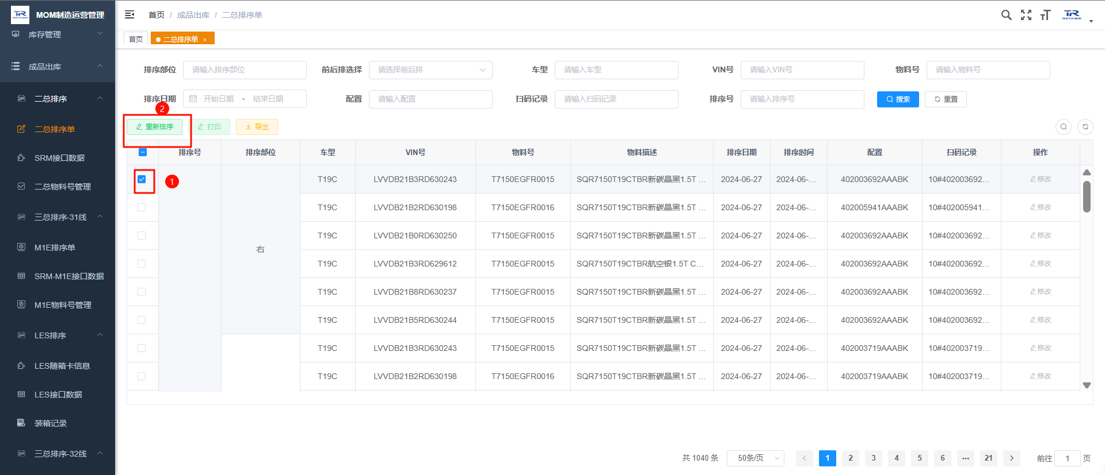
Task: Check the row for VIN LVVDB21B3RD629612
Action: click(142, 264)
